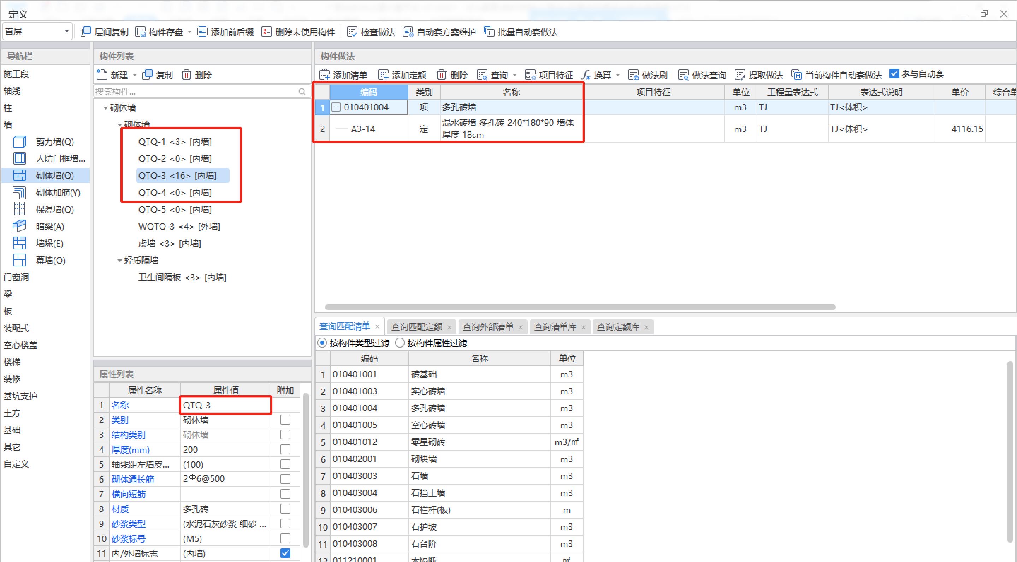Click 添加清单 icon
Image resolution: width=1017 pixels, height=562 pixels.
325,75
